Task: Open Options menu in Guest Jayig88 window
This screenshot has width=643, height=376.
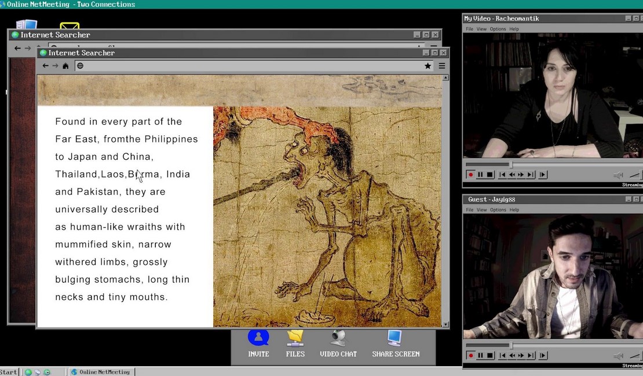Action: (x=498, y=210)
